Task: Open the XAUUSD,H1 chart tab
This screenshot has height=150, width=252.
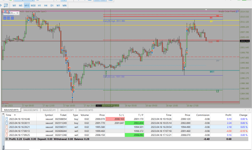Action: pos(49,110)
